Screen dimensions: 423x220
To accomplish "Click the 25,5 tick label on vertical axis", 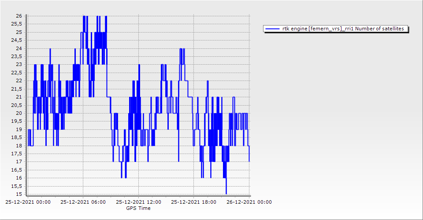I will tap(17, 24).
